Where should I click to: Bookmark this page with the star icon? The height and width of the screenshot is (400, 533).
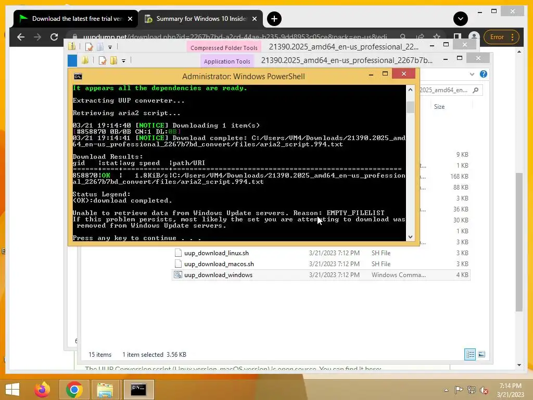[437, 37]
